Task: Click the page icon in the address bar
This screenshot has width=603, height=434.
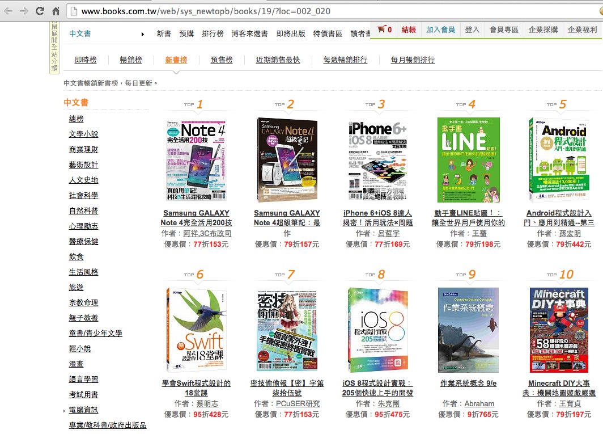Action: [74, 11]
